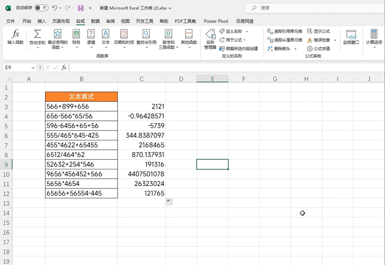Open Customize Quick Access Toolbar dropdown
The width and height of the screenshot is (385, 265).
coord(90,8)
